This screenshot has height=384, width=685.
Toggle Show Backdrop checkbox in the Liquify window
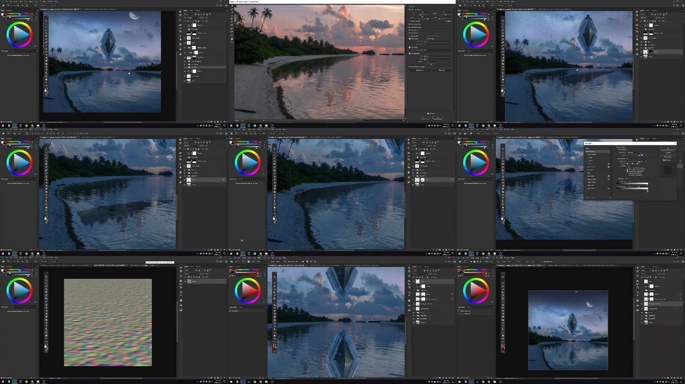[410, 53]
